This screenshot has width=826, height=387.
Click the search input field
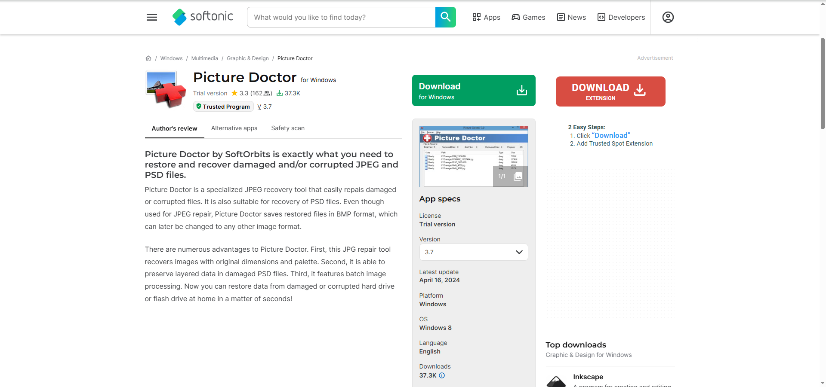click(x=341, y=17)
